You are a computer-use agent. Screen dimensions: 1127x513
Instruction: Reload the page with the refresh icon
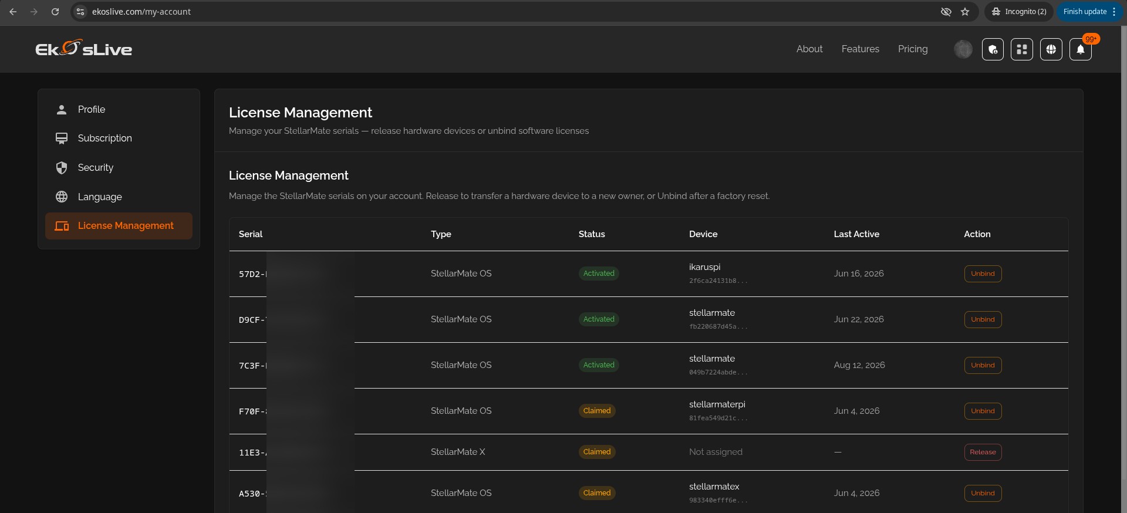click(x=55, y=12)
